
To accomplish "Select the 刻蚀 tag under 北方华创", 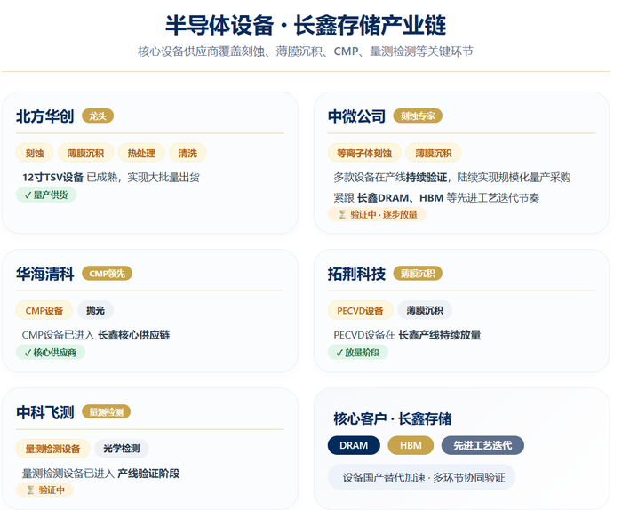I will pos(35,153).
